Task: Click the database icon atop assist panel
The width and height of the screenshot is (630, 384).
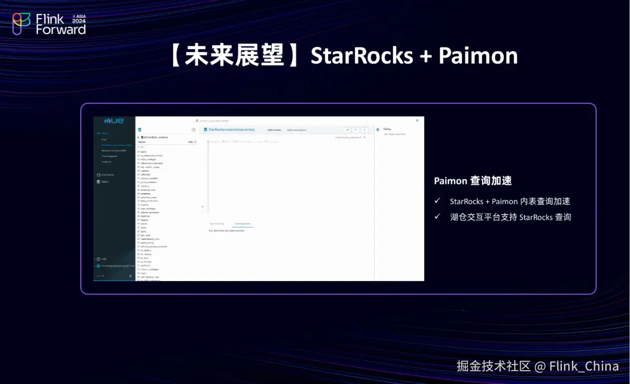Action: [x=140, y=130]
